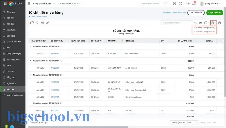Click the print icon
This screenshot has width=226, height=128.
(x=206, y=23)
